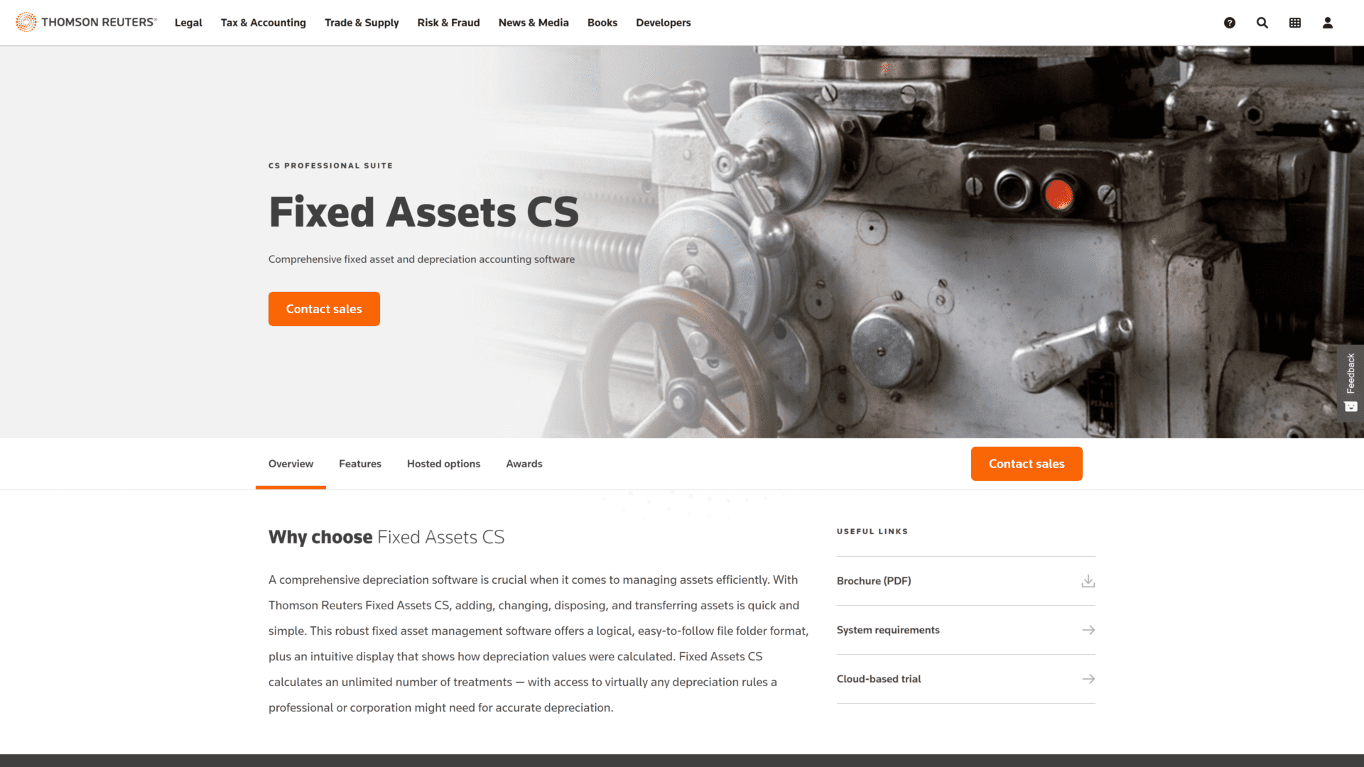Click the user account profile icon
This screenshot has height=767, width=1364.
(1328, 23)
